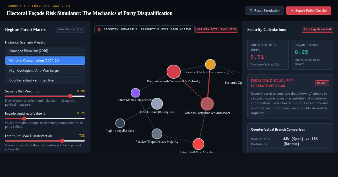
Task: Click the Dissatisfaction value 72%
Action: [82, 136]
